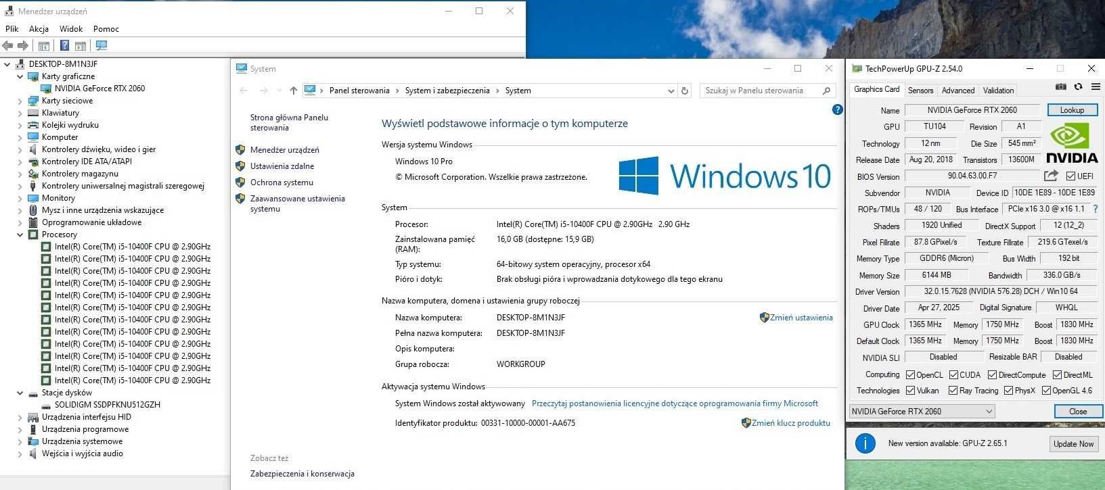
Task: Open the GPU-Z hamburger menu icon
Action: (x=1095, y=87)
